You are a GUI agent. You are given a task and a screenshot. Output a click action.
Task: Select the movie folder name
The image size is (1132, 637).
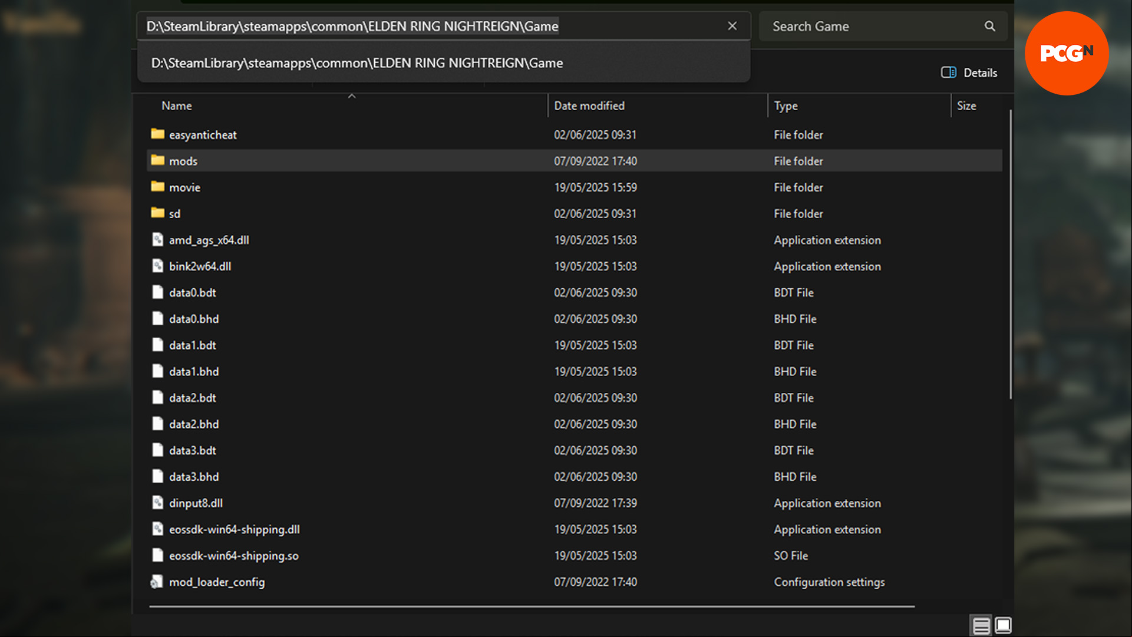[184, 187]
